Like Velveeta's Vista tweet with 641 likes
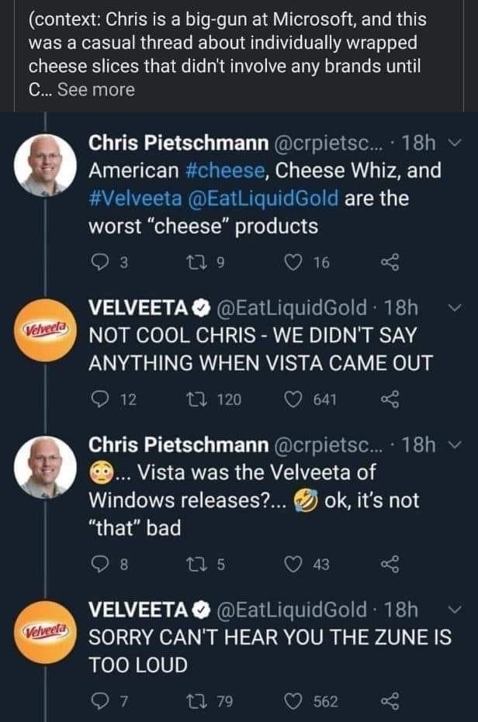 pos(291,399)
